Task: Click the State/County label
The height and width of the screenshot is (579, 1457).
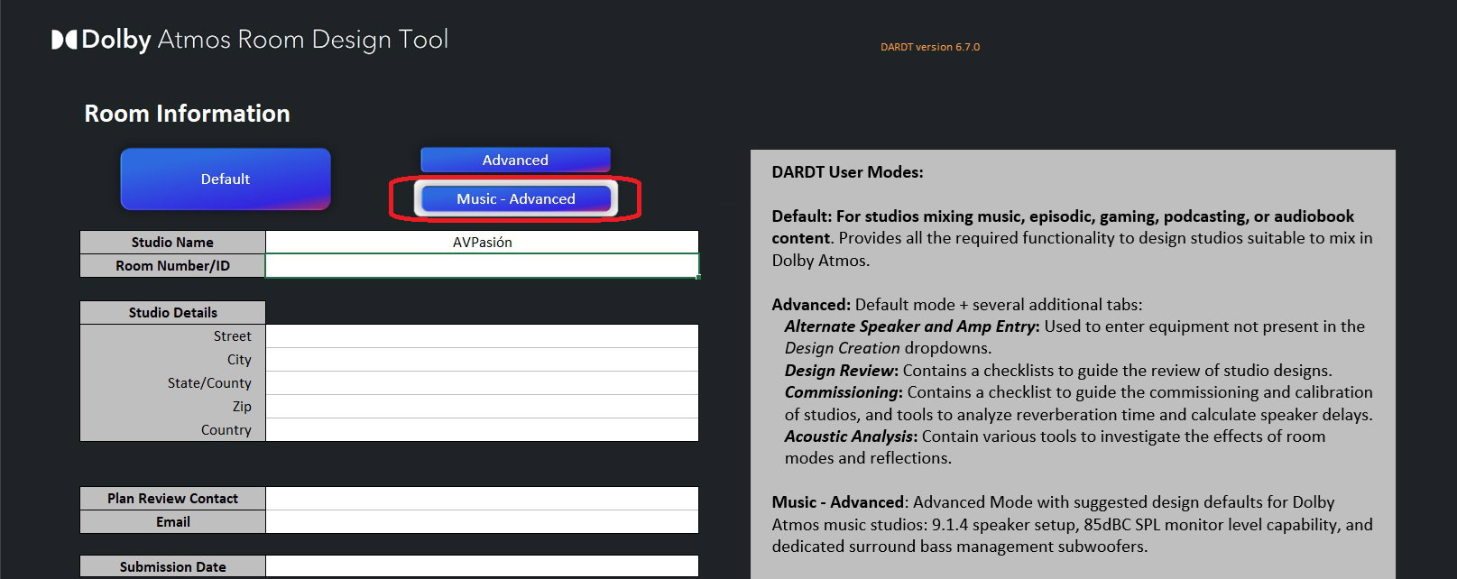Action: 209,382
